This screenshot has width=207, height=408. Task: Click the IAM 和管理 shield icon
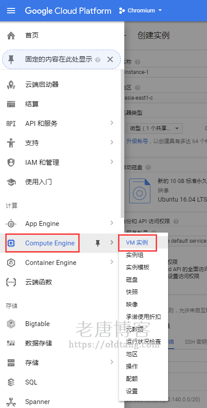(11, 163)
